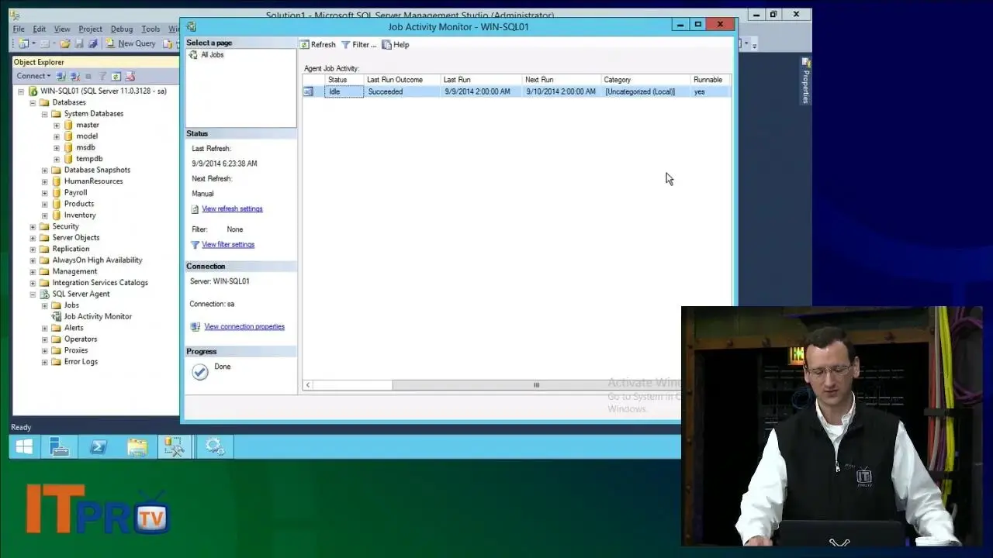The height and width of the screenshot is (558, 993).
Task: Click the horizontal scrollbar in job grid
Action: (535, 385)
